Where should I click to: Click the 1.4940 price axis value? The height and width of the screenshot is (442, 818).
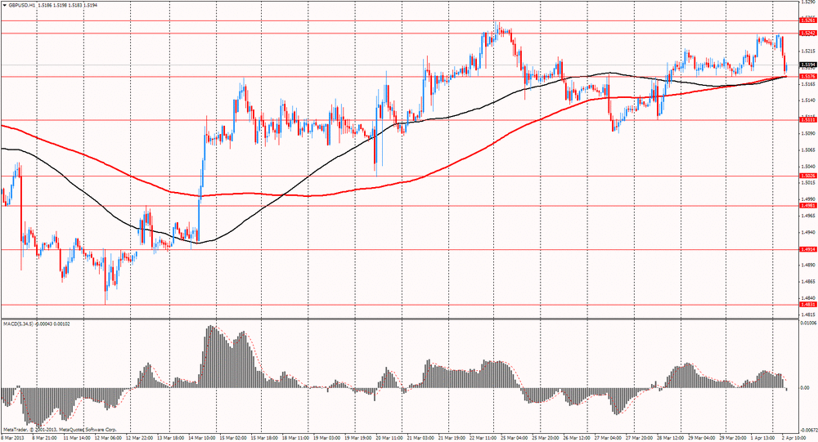[x=808, y=232]
